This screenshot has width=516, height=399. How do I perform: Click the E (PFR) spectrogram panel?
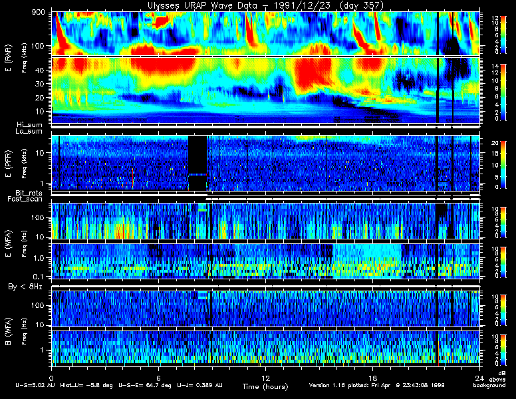pyautogui.click(x=265, y=163)
